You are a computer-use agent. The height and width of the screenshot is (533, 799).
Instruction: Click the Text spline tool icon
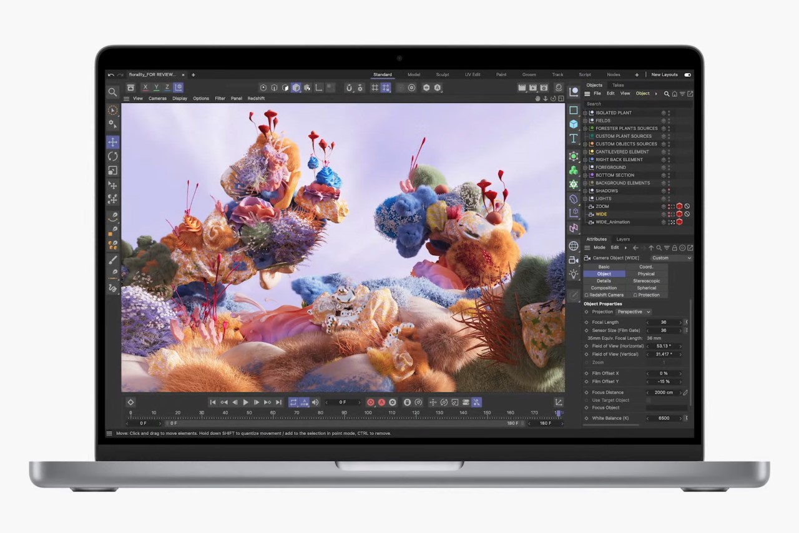tap(574, 139)
